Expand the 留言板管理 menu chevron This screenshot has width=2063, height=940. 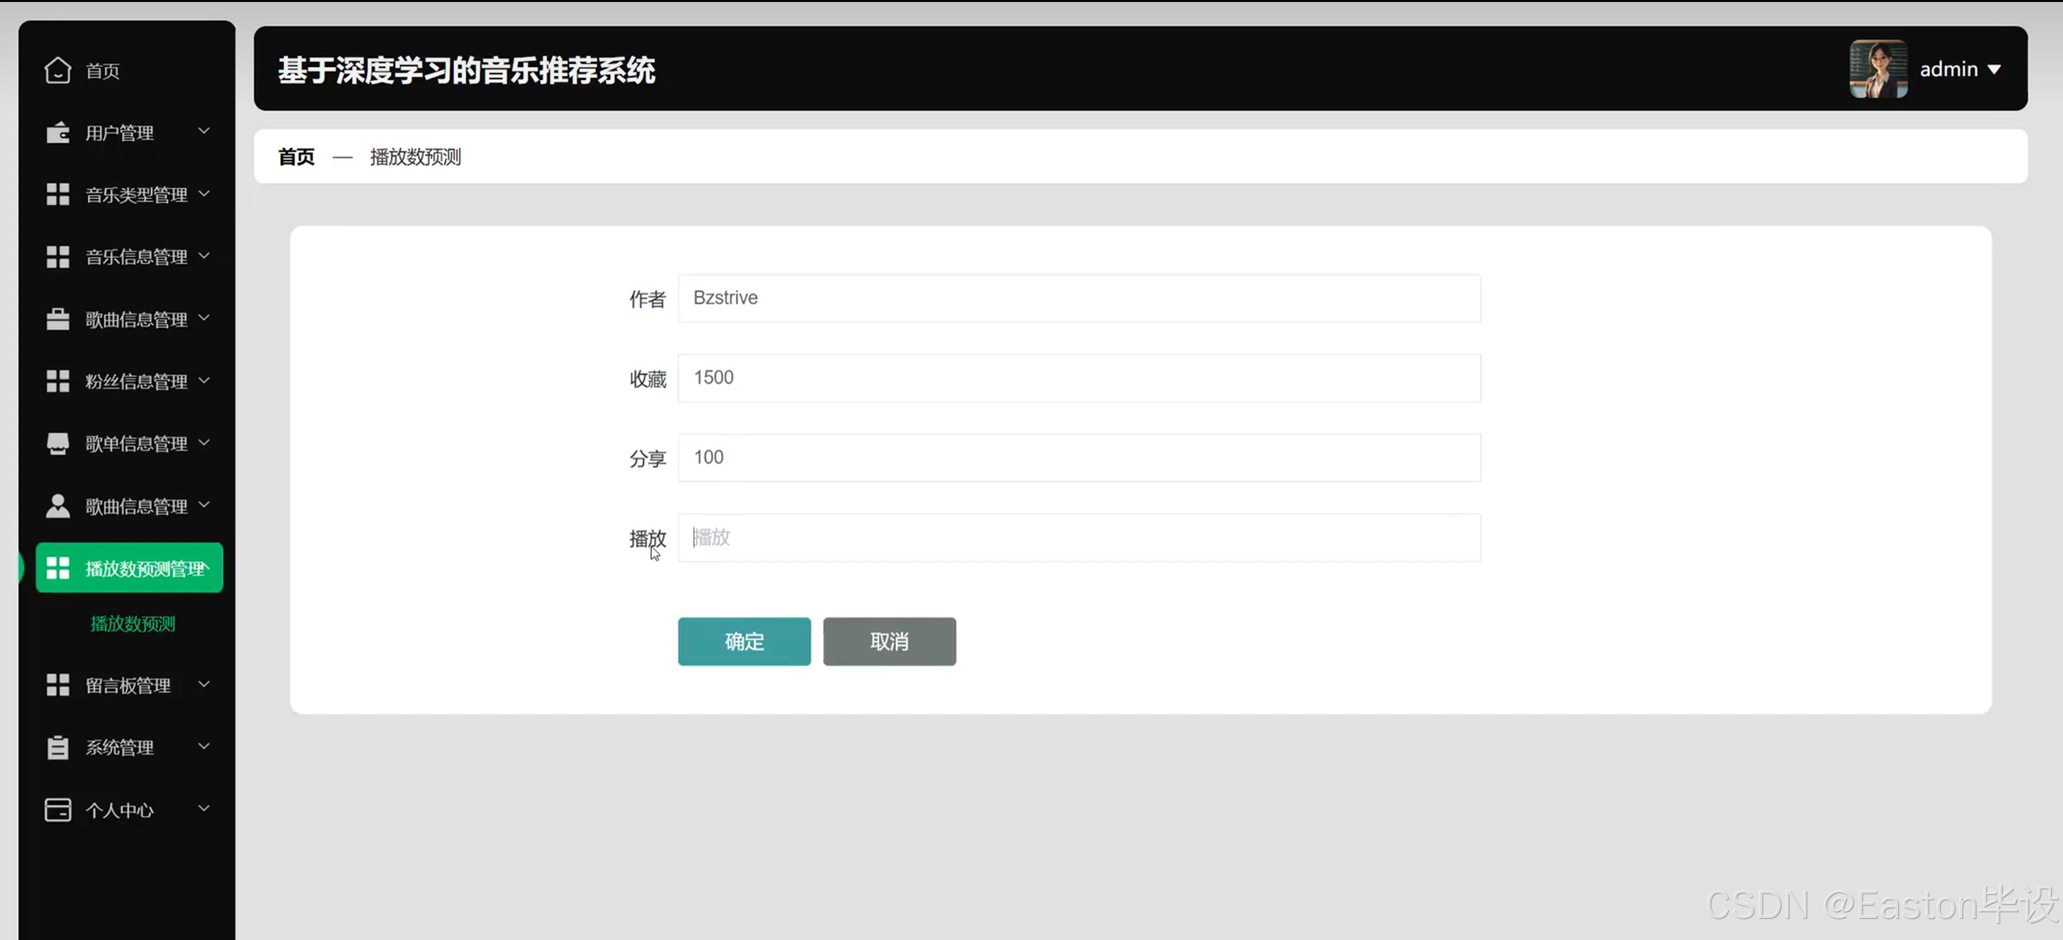point(204,684)
